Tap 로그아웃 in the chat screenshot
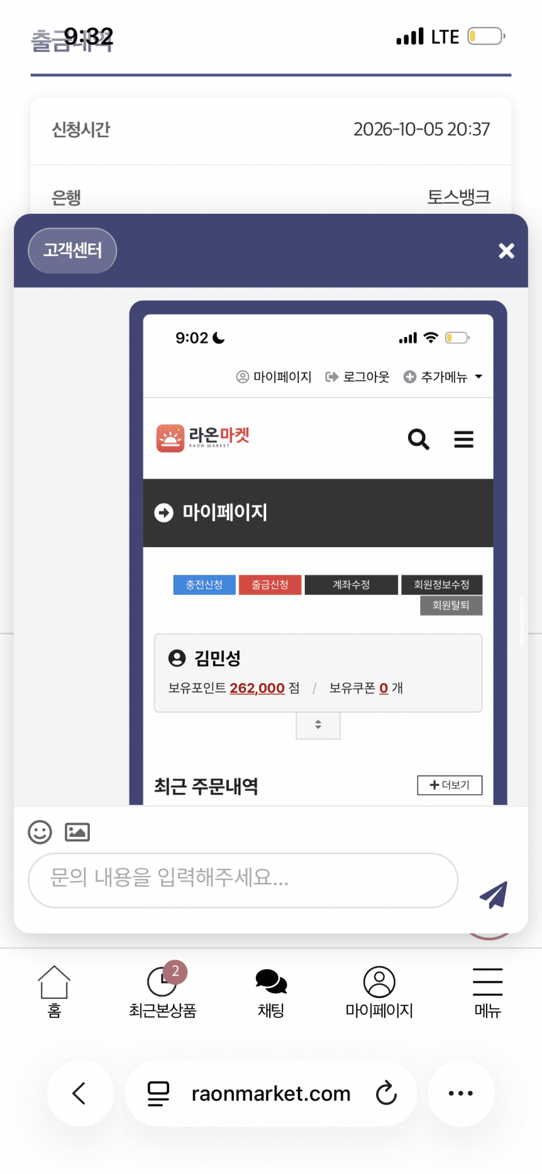542x1174 pixels. point(358,377)
